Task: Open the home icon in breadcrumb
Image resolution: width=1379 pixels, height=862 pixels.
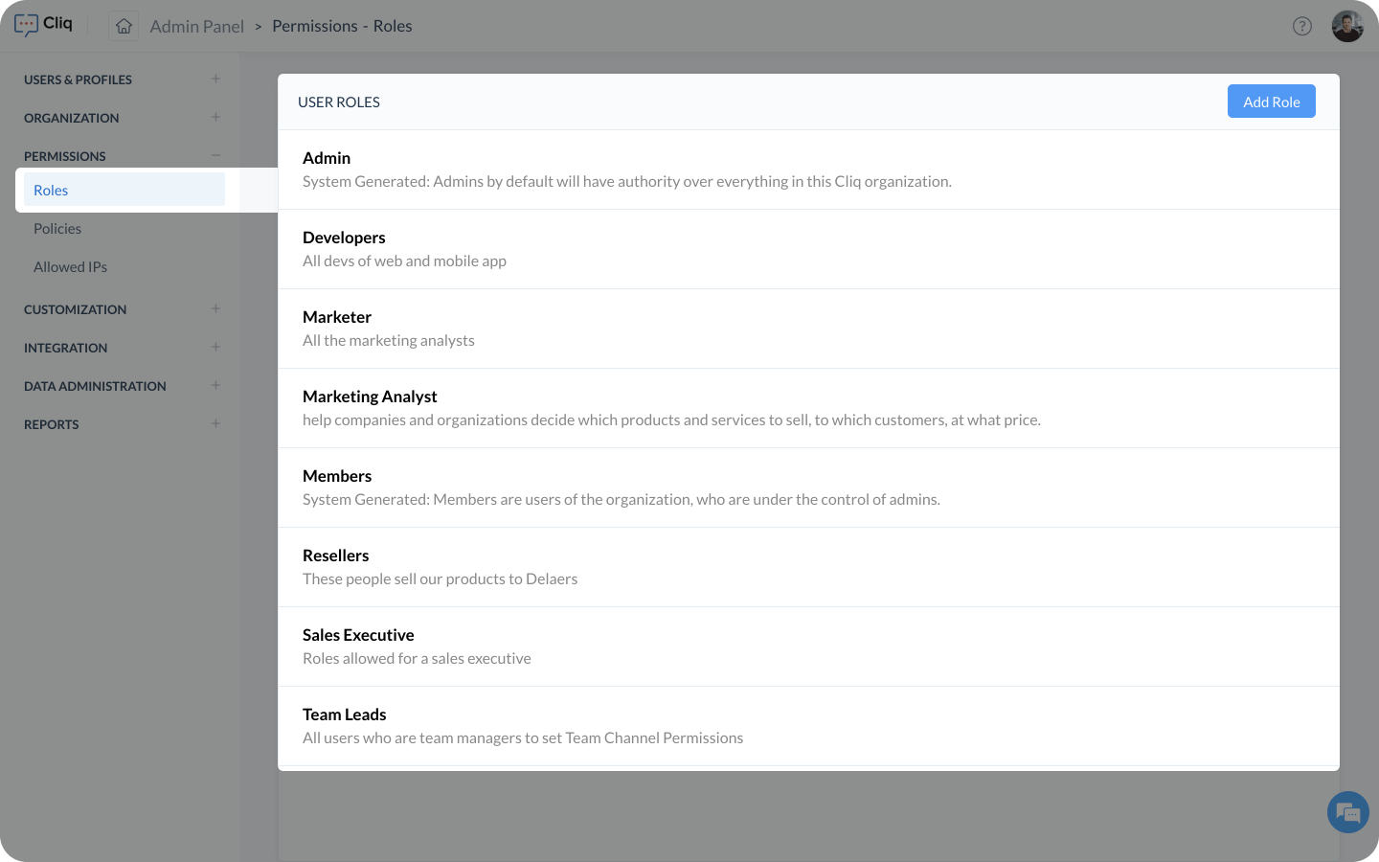Action: (124, 26)
